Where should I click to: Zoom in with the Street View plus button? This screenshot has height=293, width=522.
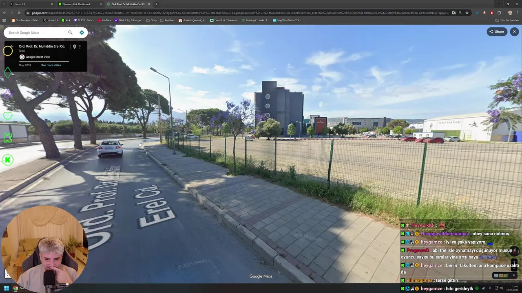coord(514,262)
